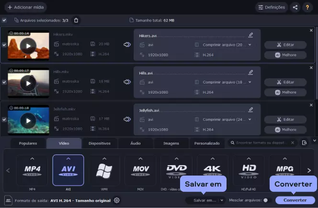
Task: Expand presets chevron above AVI
Action: [68, 159]
